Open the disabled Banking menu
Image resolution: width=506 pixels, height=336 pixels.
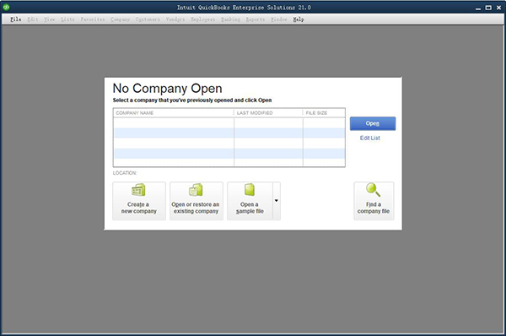230,19
